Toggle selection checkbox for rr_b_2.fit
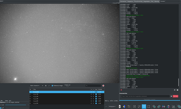Image resolution: width=181 pixels, height=109 pixels. pyautogui.click(x=96, y=96)
